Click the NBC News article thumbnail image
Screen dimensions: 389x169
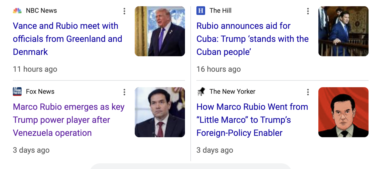[160, 31]
